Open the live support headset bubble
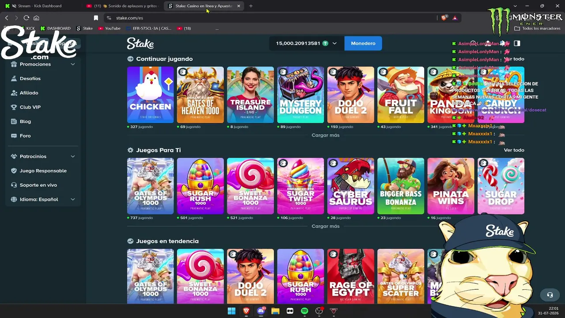This screenshot has width=565, height=318. click(550, 295)
